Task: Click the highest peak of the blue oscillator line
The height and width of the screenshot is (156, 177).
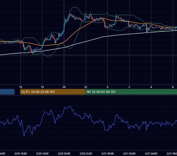Action: pos(70,106)
